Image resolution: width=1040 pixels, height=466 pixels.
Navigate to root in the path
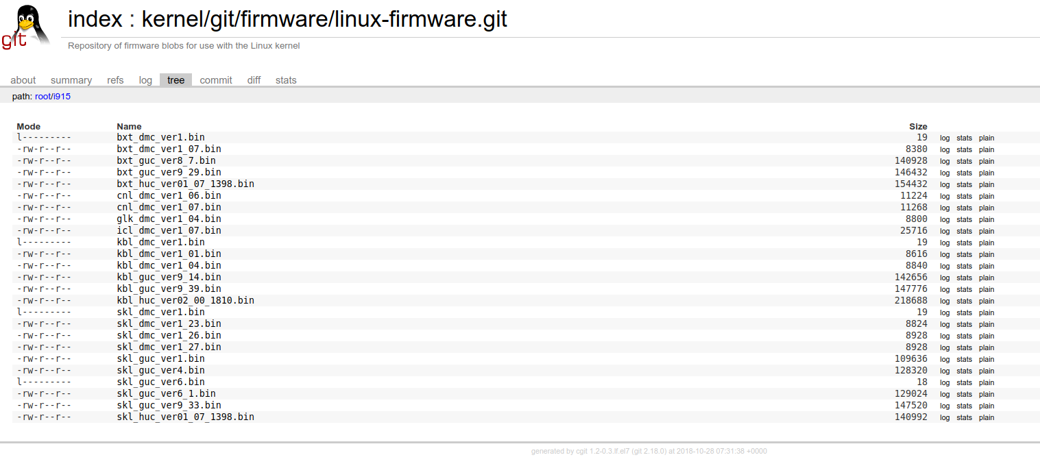pyautogui.click(x=43, y=97)
